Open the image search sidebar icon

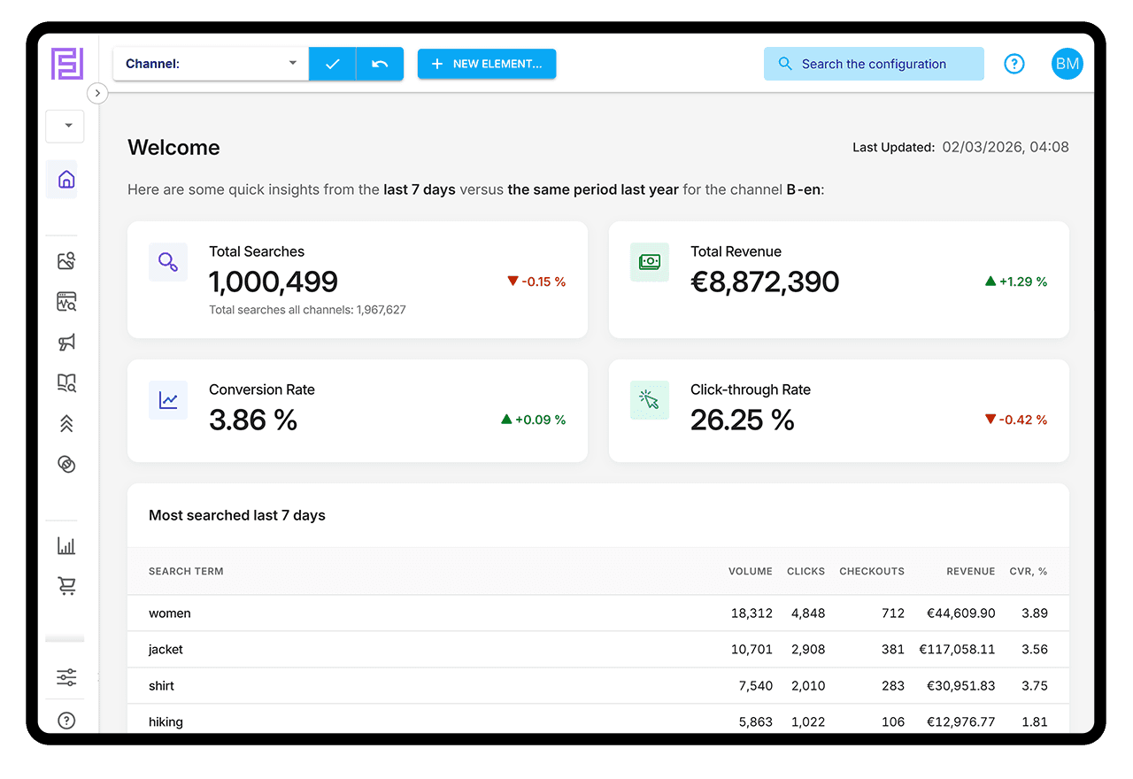66,261
